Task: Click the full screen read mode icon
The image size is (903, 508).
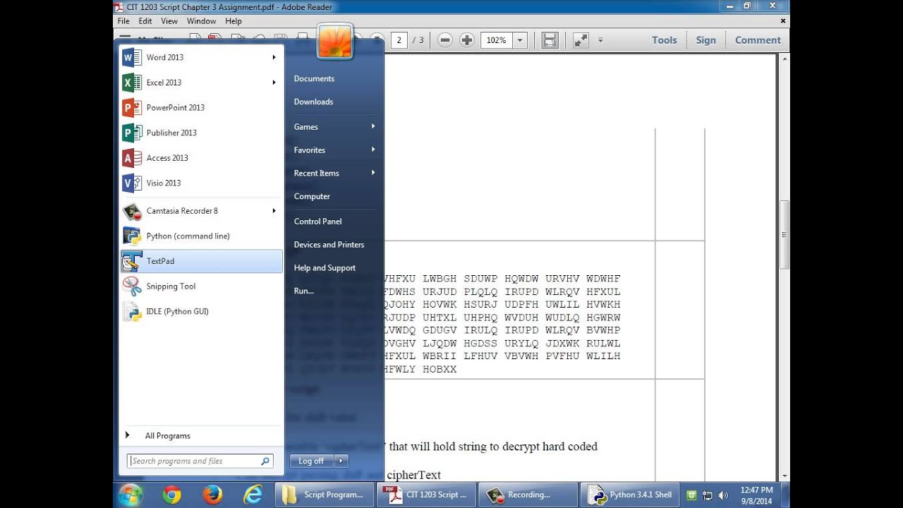Action: (581, 40)
